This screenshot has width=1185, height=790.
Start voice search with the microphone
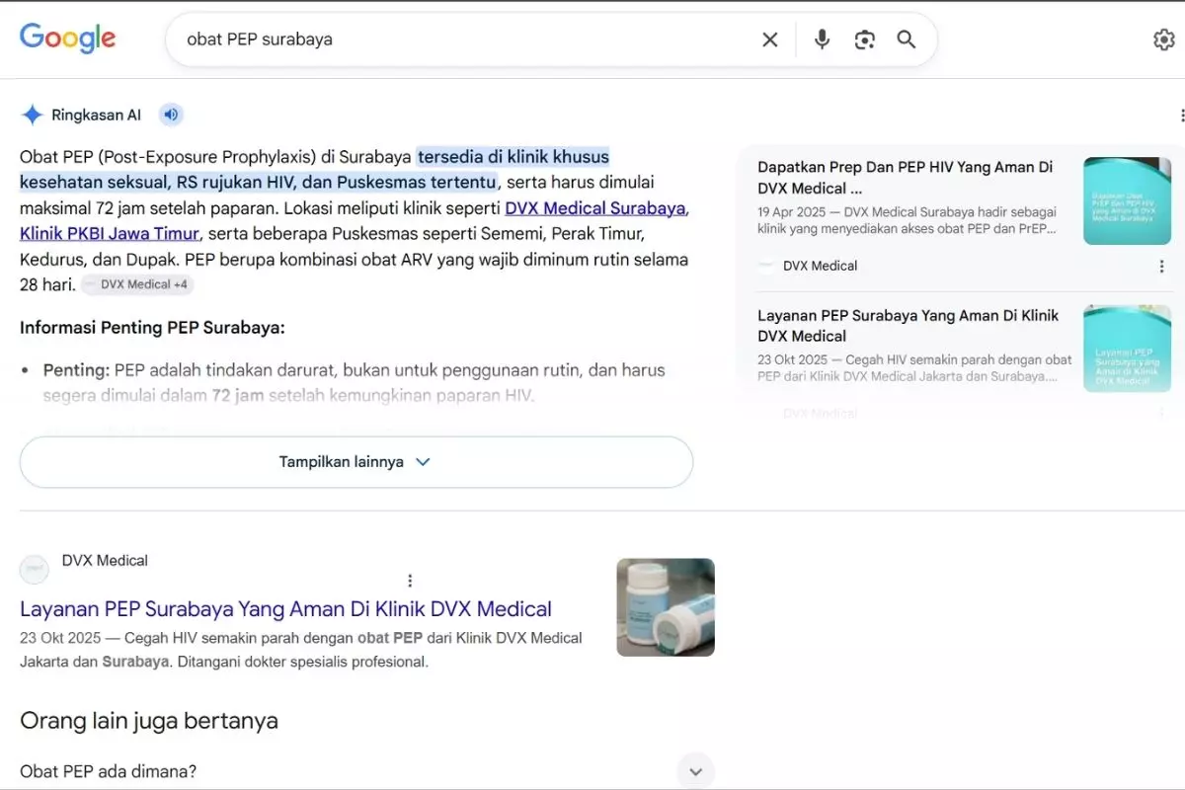[x=822, y=39]
